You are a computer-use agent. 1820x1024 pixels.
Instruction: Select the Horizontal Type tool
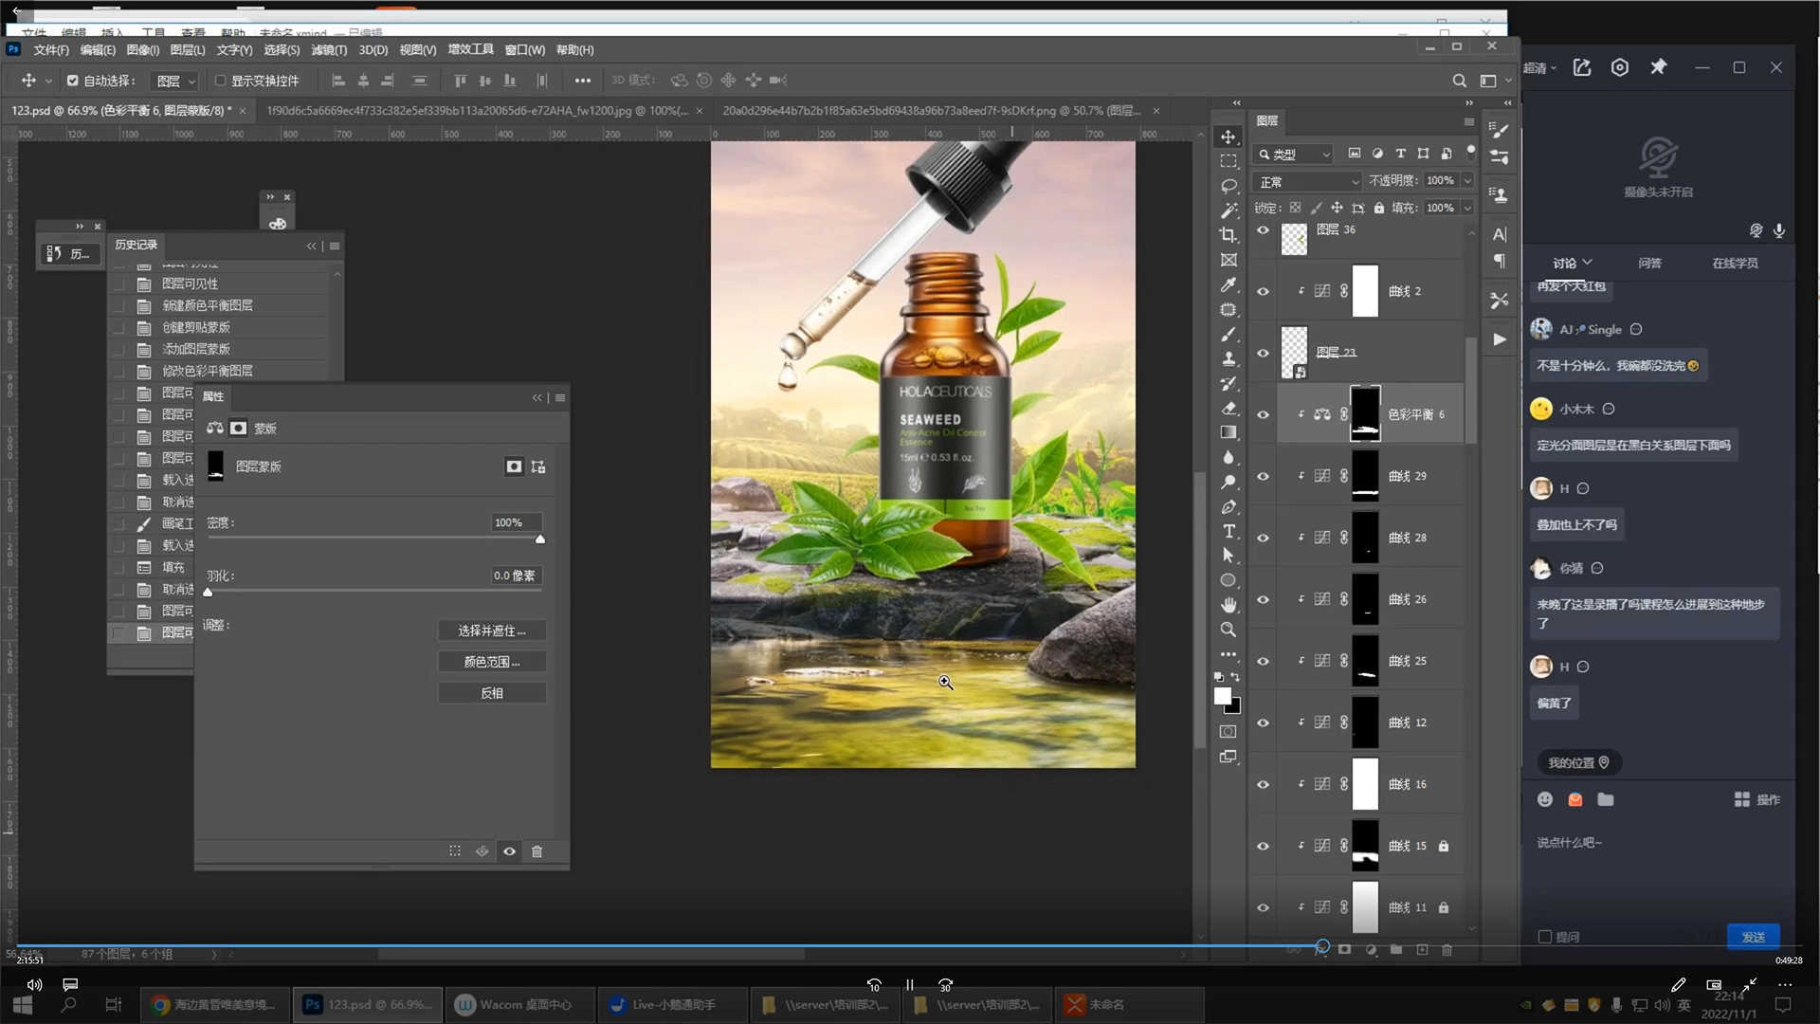[1228, 531]
